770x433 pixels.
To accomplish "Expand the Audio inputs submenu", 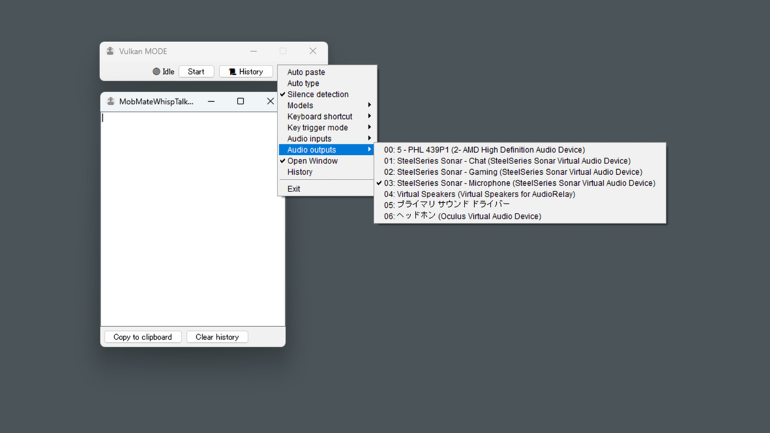I will click(309, 138).
